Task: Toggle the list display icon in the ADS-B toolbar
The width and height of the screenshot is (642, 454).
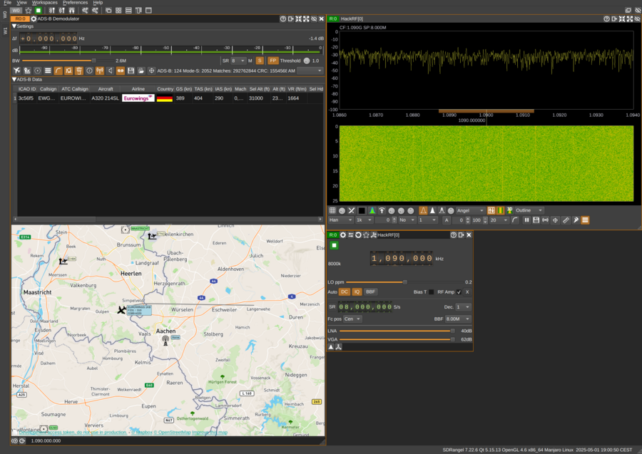Action: (48, 71)
